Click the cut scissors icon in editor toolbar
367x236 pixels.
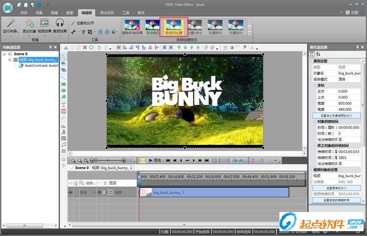coord(66,47)
